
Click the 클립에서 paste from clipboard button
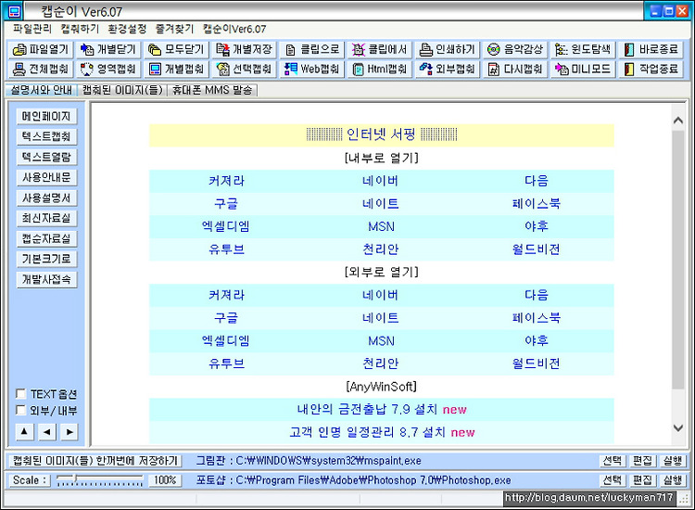(380, 49)
